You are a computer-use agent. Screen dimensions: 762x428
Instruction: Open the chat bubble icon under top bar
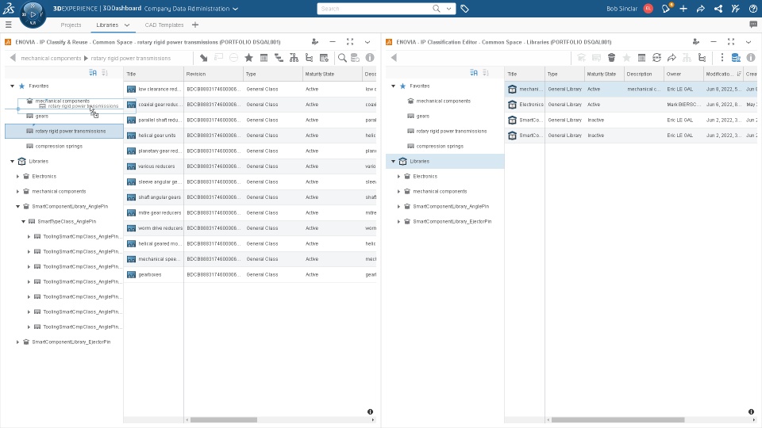pos(753,25)
